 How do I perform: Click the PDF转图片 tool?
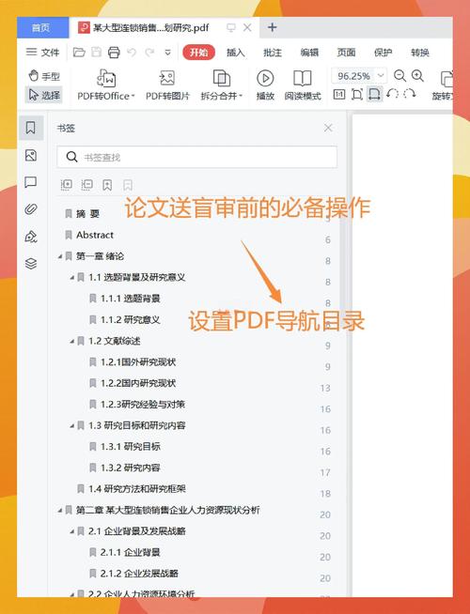tap(167, 84)
